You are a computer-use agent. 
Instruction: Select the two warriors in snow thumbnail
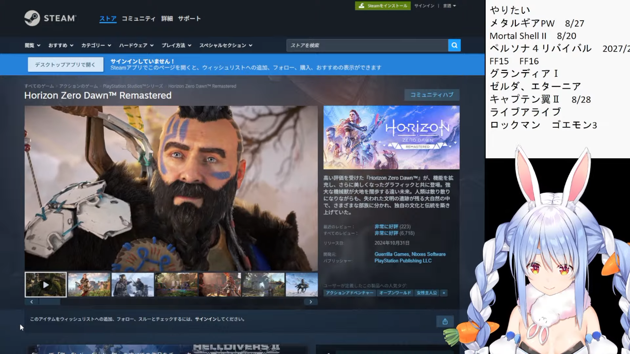(133, 285)
